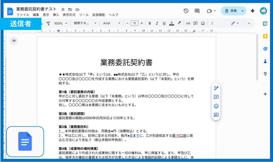Open Google Keep in the side panel

(x=265, y=36)
